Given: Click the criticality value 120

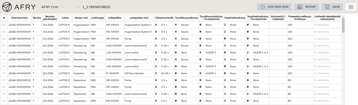Looking at the screenshot, I should 300,73.
